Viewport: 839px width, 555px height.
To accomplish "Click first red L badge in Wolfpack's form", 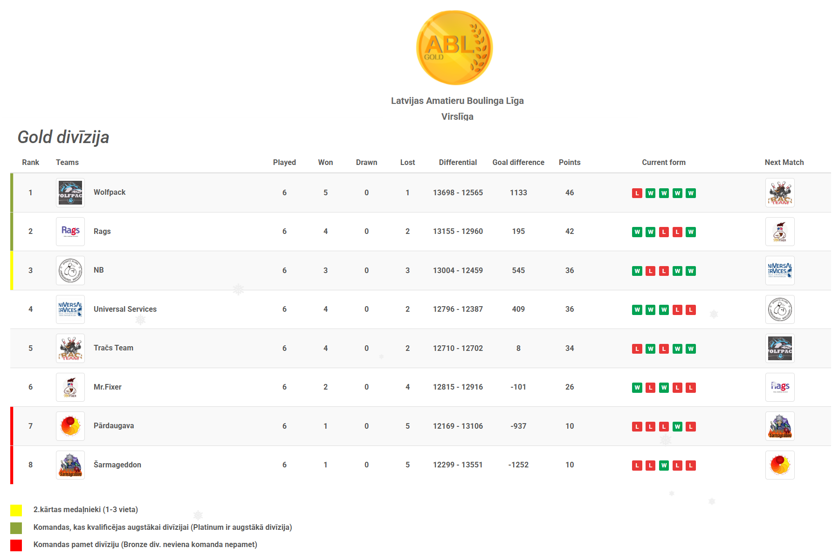I will click(637, 193).
